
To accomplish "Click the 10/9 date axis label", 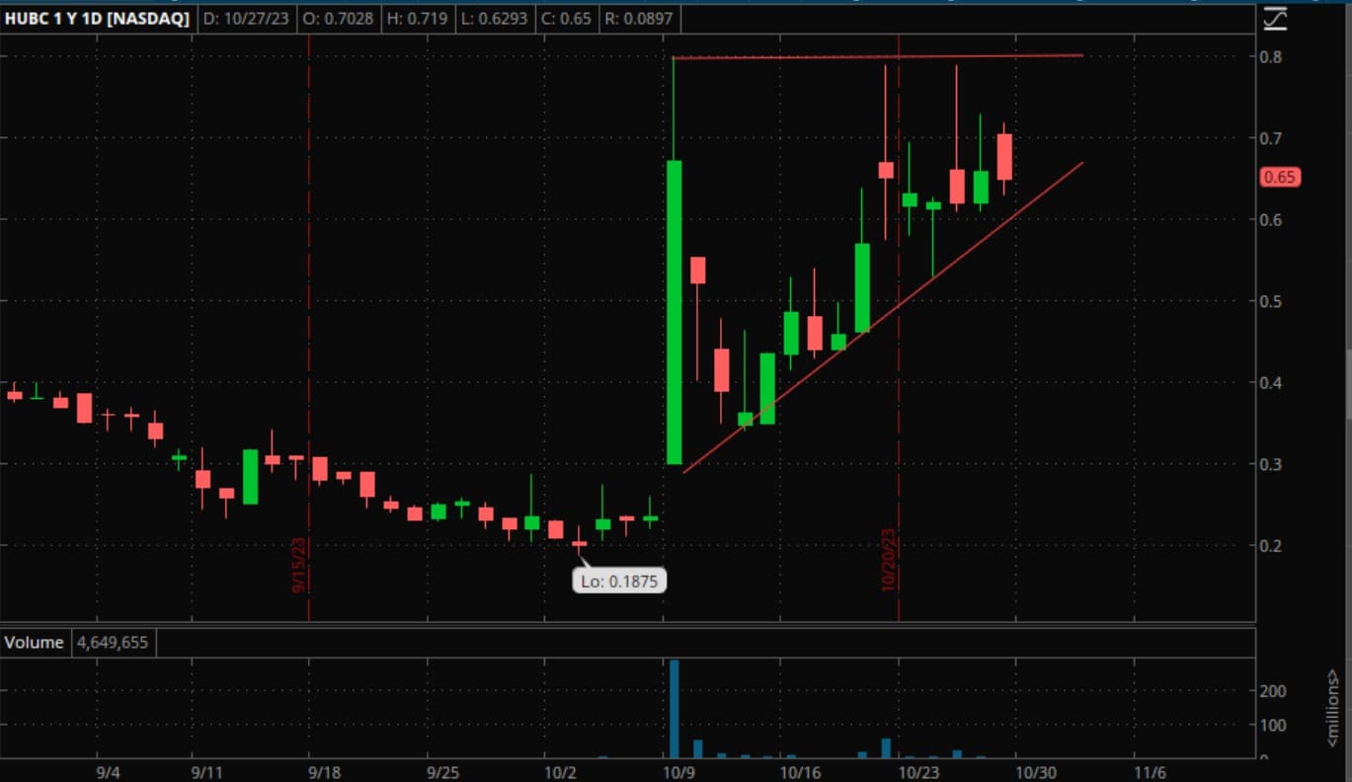I will [678, 772].
